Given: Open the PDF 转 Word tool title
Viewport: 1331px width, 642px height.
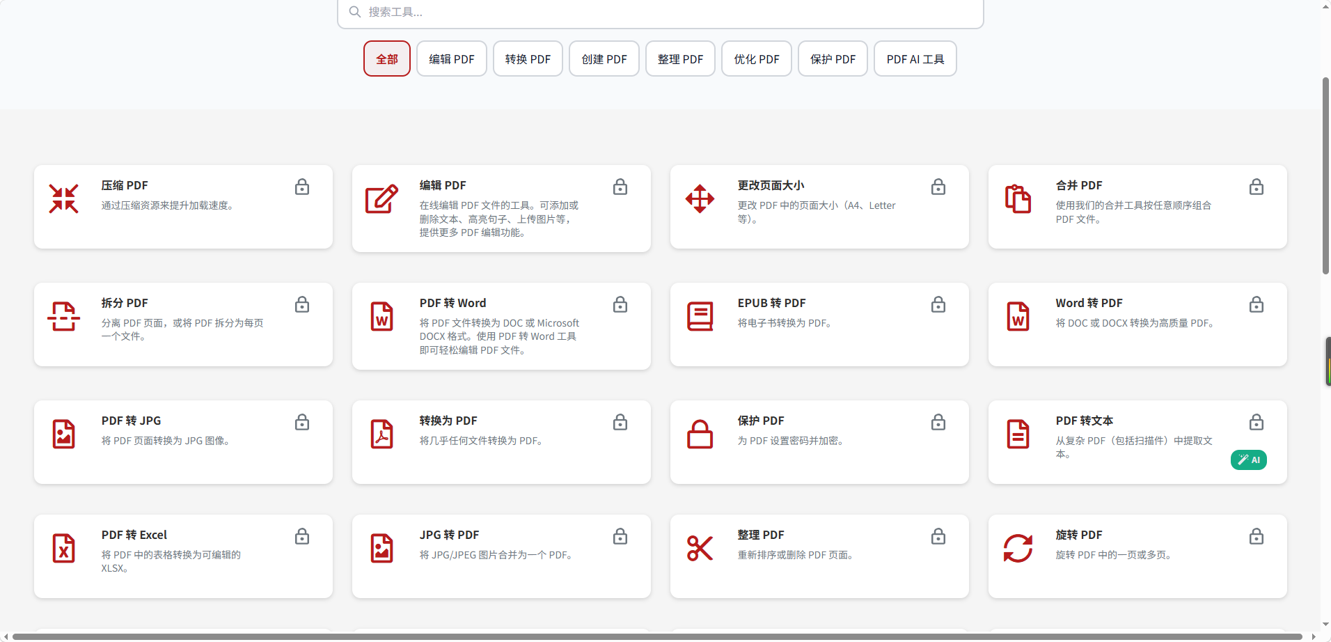Looking at the screenshot, I should [x=453, y=303].
